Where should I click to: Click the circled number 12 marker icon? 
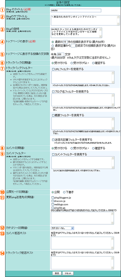[x=3, y=228]
